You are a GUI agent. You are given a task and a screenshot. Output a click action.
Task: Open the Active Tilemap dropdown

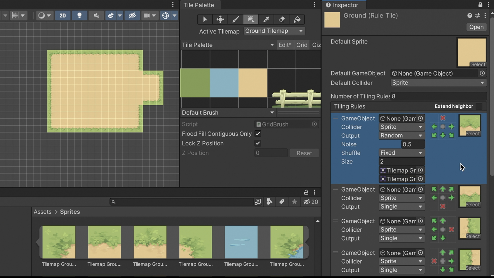pyautogui.click(x=274, y=31)
